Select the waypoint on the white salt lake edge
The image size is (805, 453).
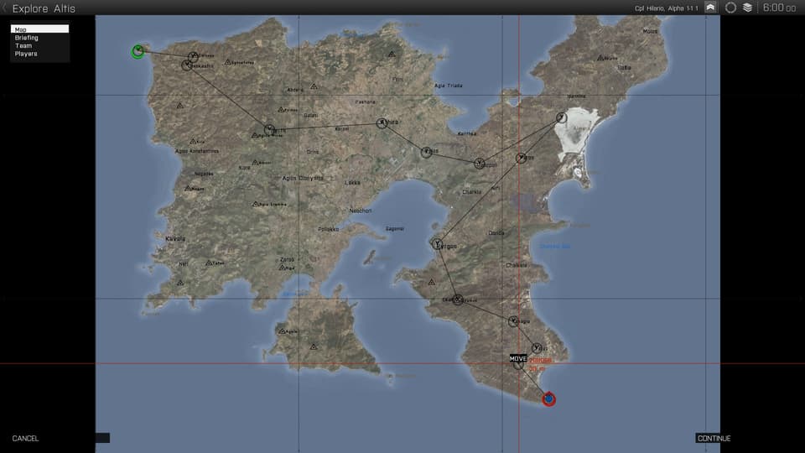561,117
